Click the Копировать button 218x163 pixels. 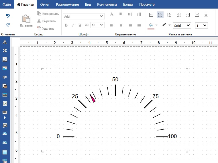48,14
